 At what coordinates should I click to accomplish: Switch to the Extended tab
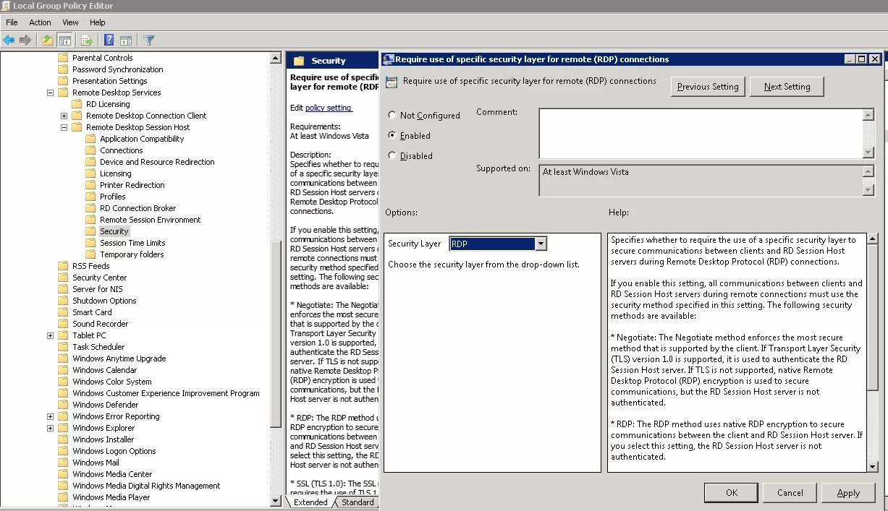310,502
